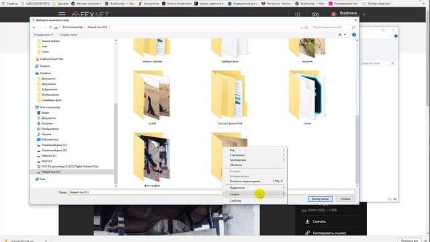Open the Упорядочить dropdown
This screenshot has width=430, height=242.
coord(43,35)
